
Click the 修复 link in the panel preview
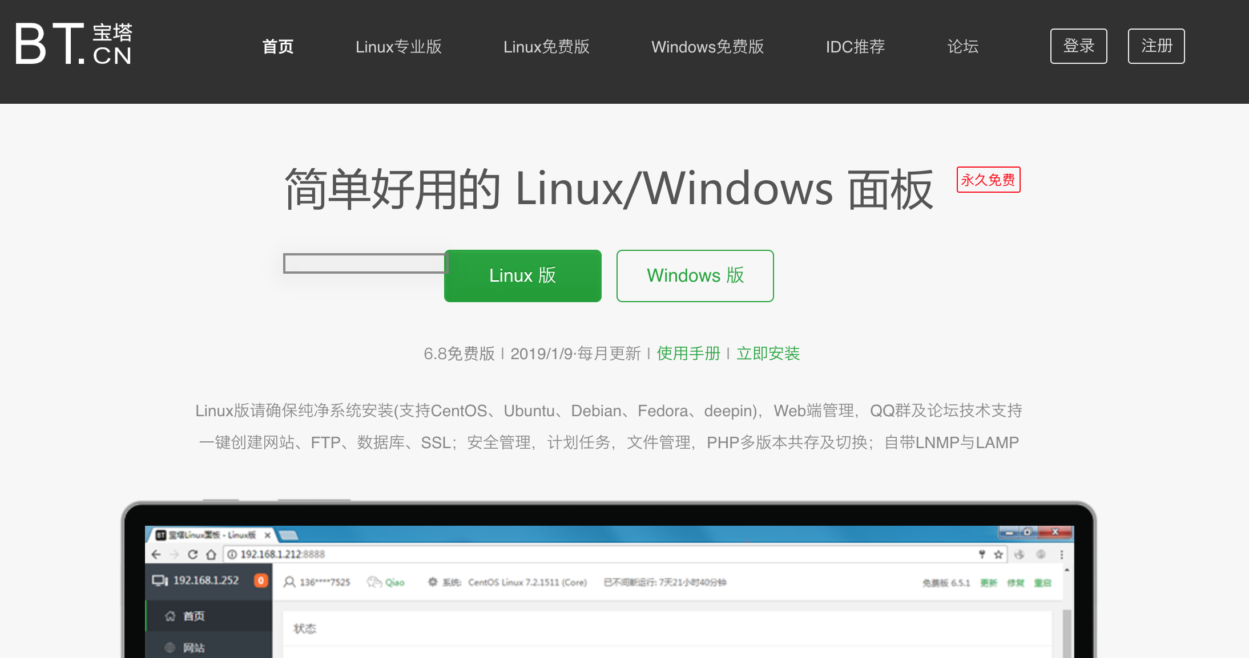pyautogui.click(x=1016, y=583)
